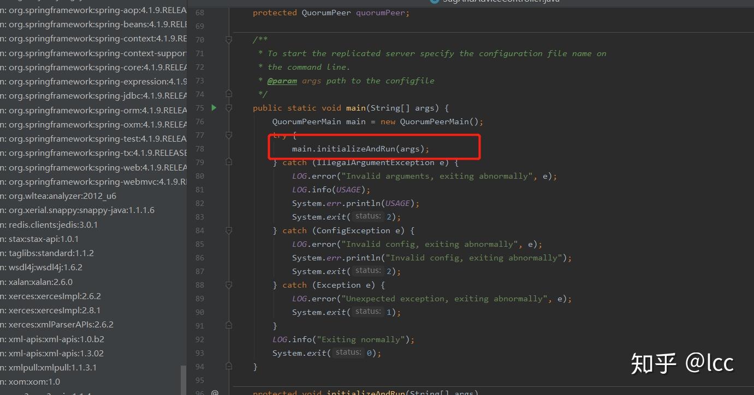
Task: Click 'Exiting normally' log statement
Action: [343, 339]
